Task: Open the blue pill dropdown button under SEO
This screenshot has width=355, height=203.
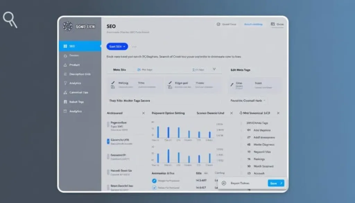Action: 117,46
